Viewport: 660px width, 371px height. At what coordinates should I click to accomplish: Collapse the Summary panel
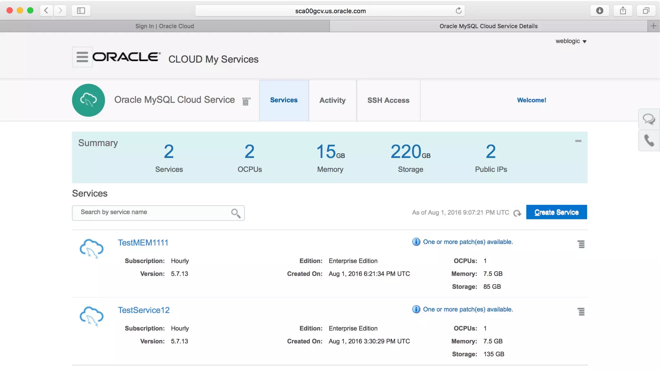[x=578, y=141]
